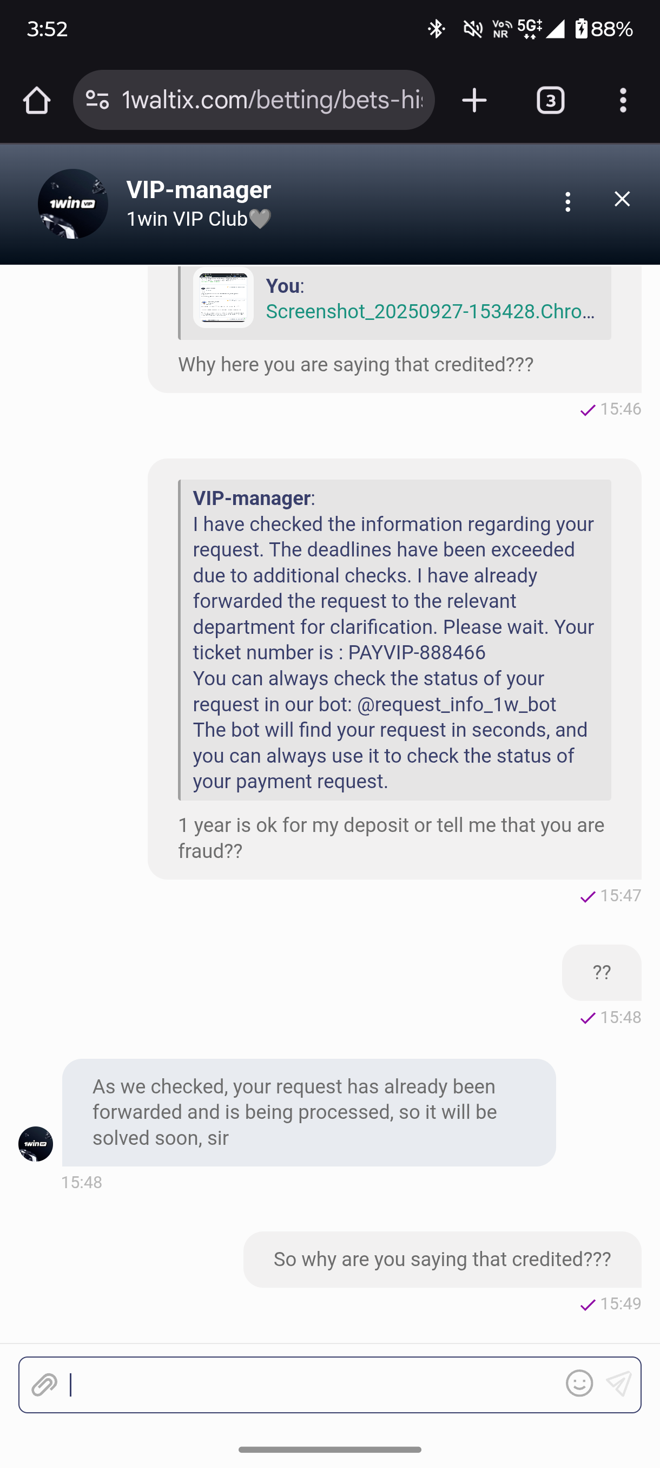Send the message with paper plane icon

pyautogui.click(x=618, y=1384)
